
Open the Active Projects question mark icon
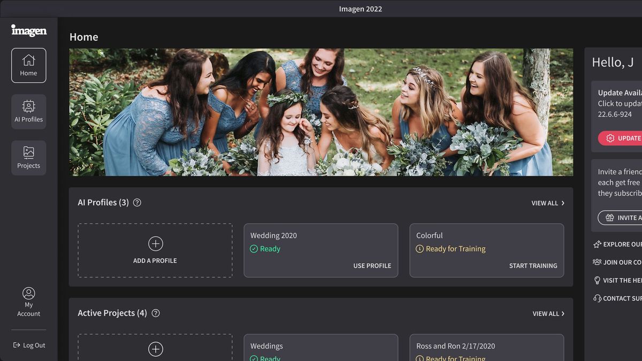[x=155, y=313]
